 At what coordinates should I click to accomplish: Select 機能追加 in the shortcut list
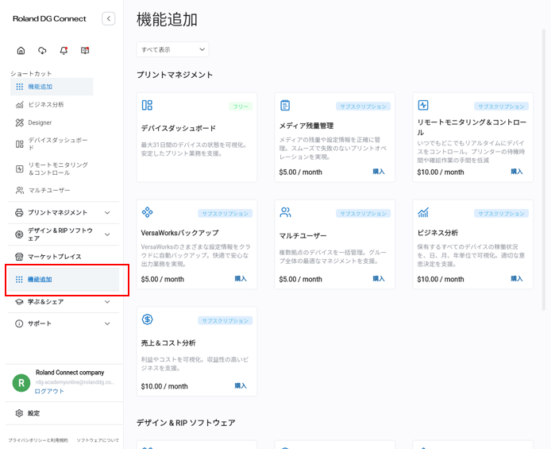point(52,87)
